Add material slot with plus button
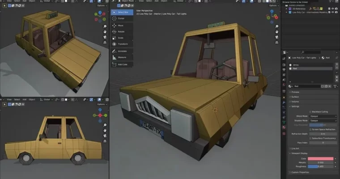 click(x=337, y=64)
